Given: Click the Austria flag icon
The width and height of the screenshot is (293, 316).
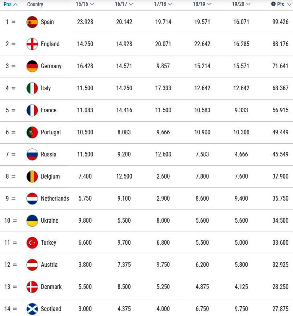Looking at the screenshot, I should point(32,264).
